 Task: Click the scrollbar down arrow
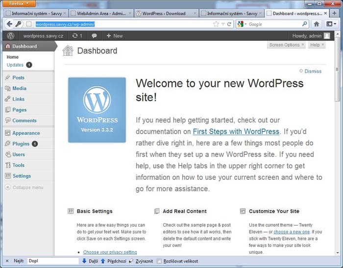[337, 252]
